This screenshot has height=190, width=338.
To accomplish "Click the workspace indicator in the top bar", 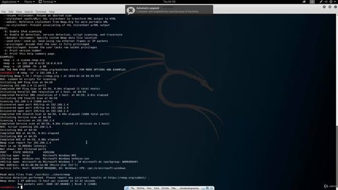I will tap(312, 2).
